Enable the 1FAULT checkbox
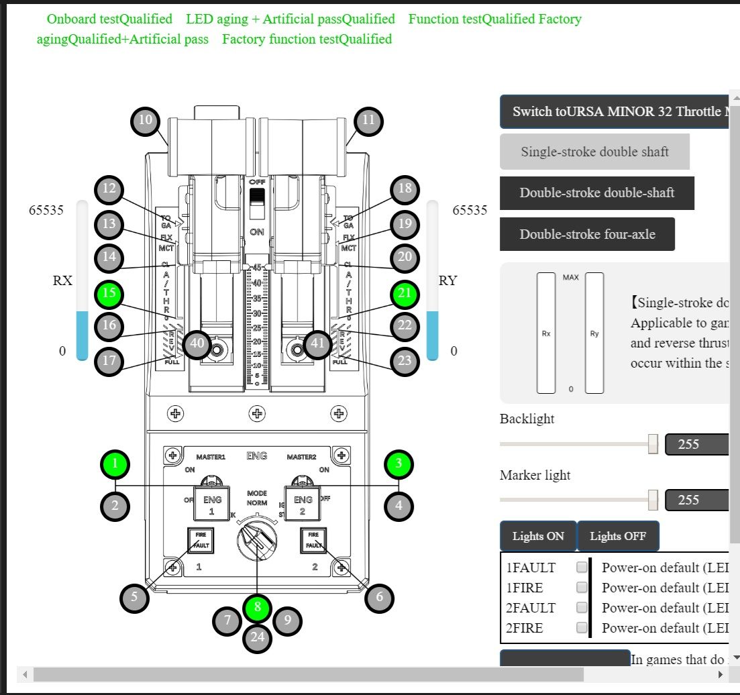The width and height of the screenshot is (740, 695). [x=582, y=568]
